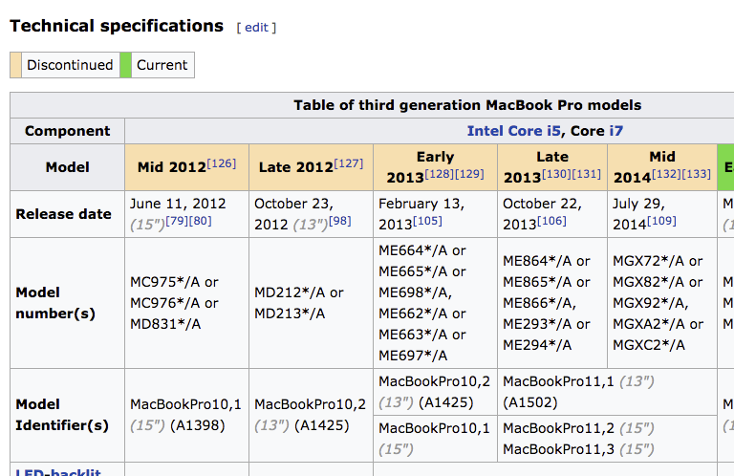Viewport: 734px width, 476px height.
Task: Open citation [133] in Mid 2014 header
Action: pyautogui.click(x=696, y=174)
